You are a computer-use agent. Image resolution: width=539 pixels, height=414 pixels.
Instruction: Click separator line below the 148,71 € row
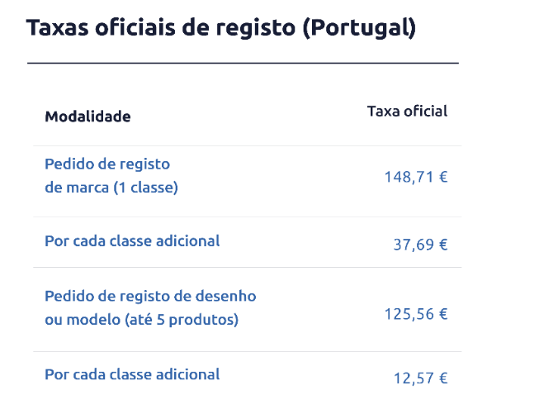click(247, 217)
